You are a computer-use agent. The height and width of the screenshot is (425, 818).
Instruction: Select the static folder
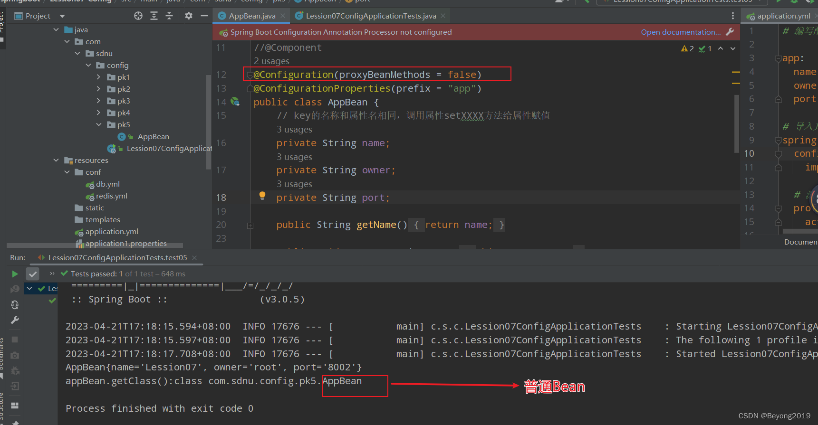pyautogui.click(x=94, y=208)
